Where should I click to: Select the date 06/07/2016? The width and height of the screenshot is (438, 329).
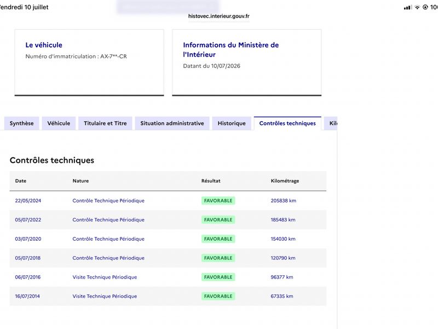[28, 277]
